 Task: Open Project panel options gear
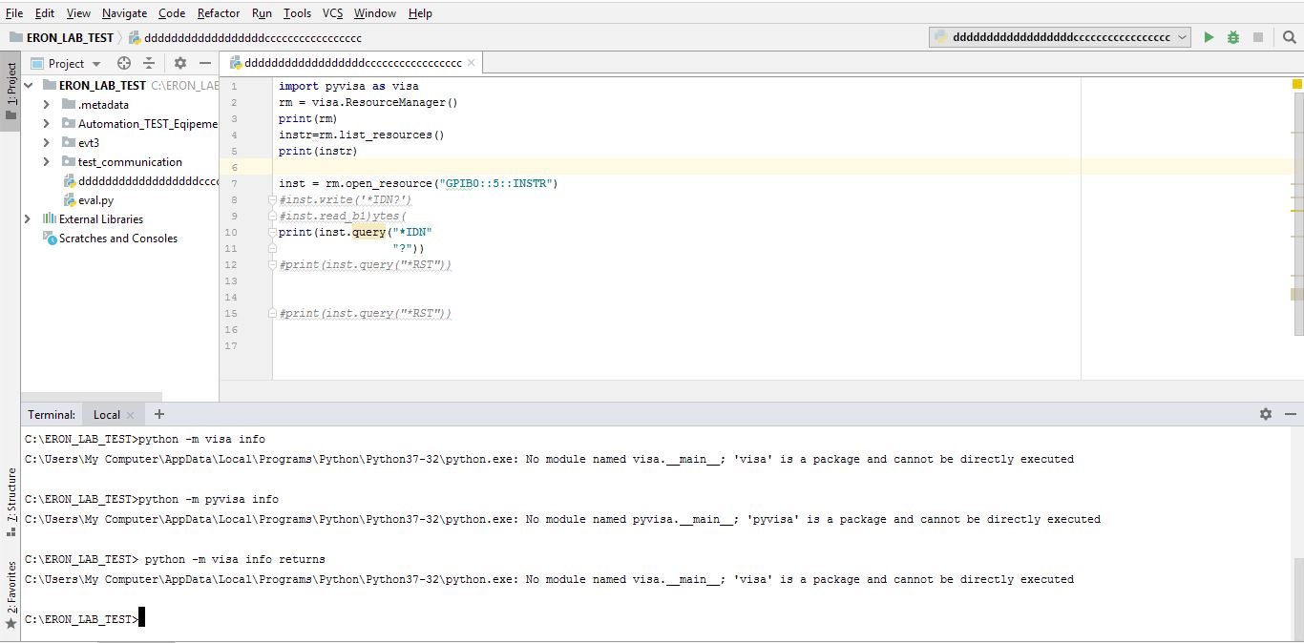coord(179,63)
